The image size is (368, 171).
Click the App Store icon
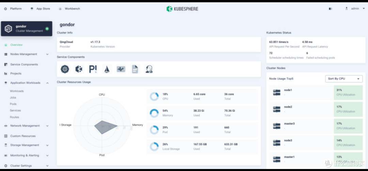(x=32, y=9)
